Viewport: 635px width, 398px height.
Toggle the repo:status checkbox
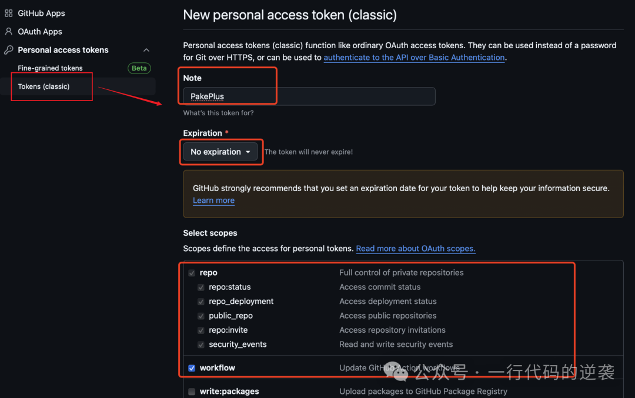click(200, 287)
